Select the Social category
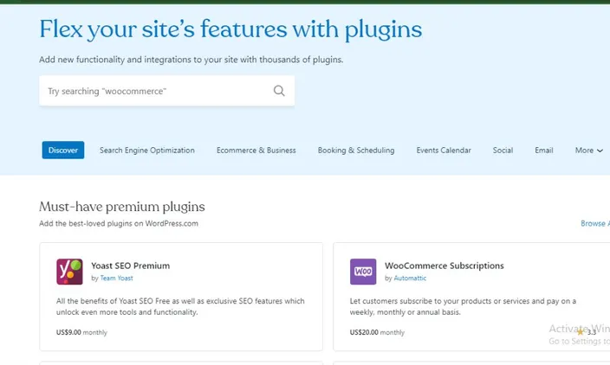This screenshot has height=365, width=610. click(x=503, y=150)
